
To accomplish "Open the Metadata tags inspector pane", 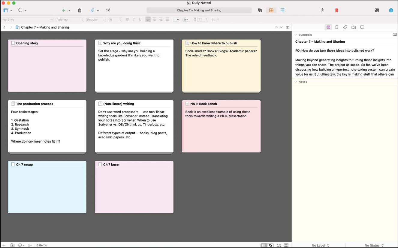I will click(345, 27).
